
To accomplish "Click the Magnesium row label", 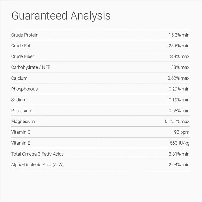I will tap(23, 122).
